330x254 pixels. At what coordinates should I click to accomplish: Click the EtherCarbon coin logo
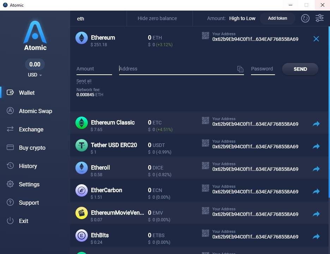[81, 190]
